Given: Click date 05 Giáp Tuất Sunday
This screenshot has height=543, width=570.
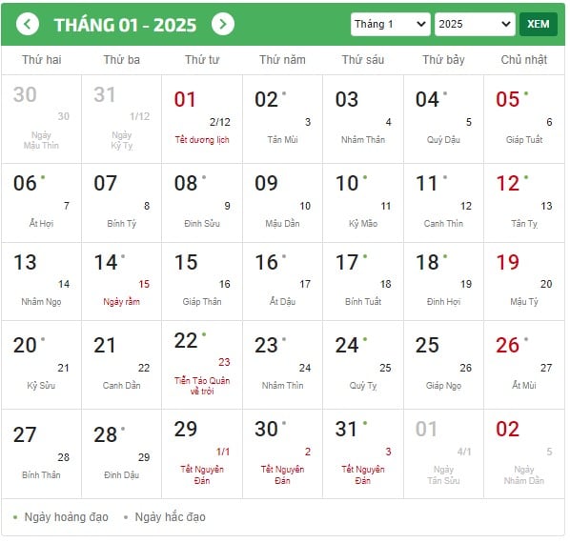Looking at the screenshot, I should pos(524,119).
